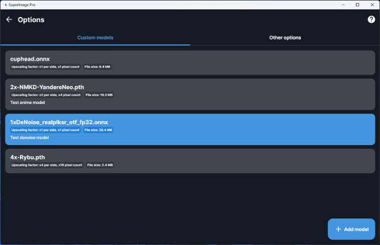Switch to the Custom models tab

[x=95, y=38]
